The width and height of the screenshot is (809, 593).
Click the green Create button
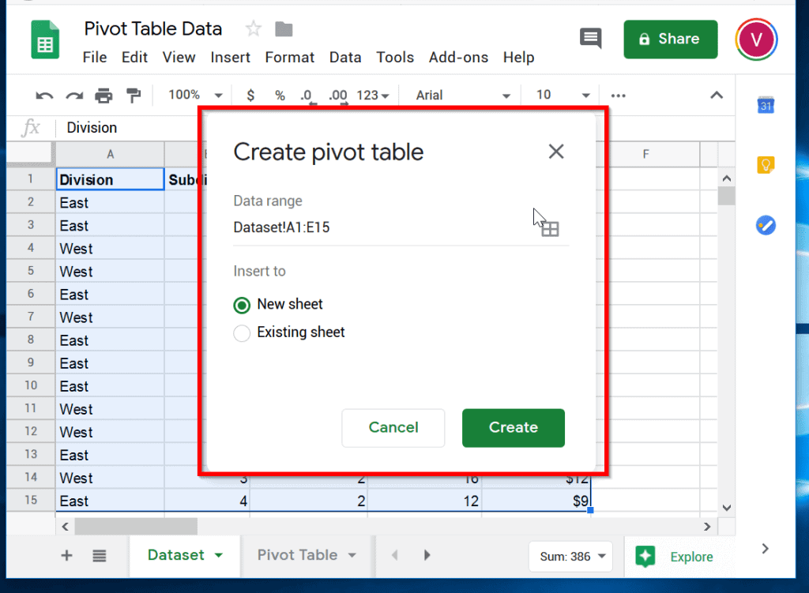[514, 427]
